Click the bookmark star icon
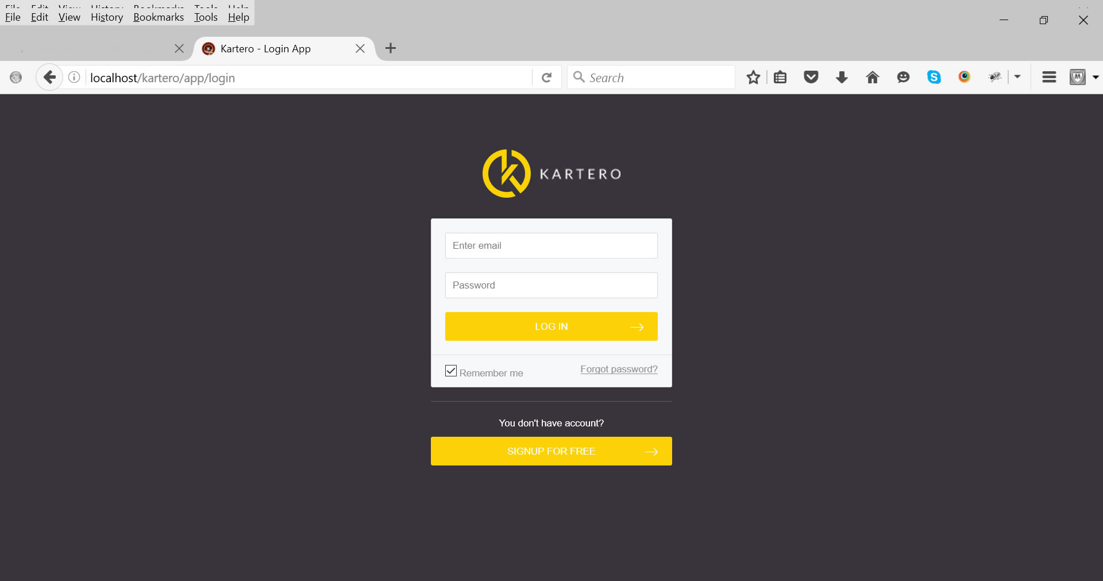Viewport: 1103px width, 581px height. click(x=753, y=78)
